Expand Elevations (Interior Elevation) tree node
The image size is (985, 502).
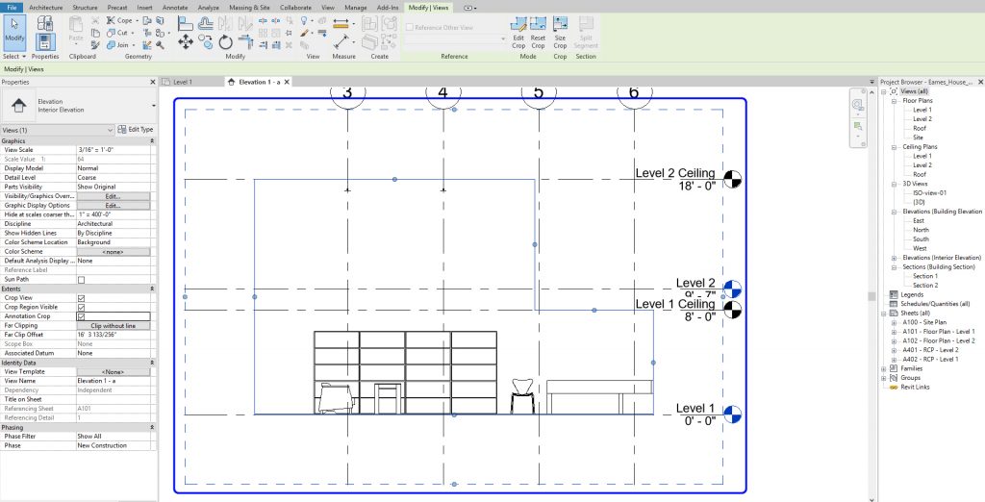coord(894,258)
